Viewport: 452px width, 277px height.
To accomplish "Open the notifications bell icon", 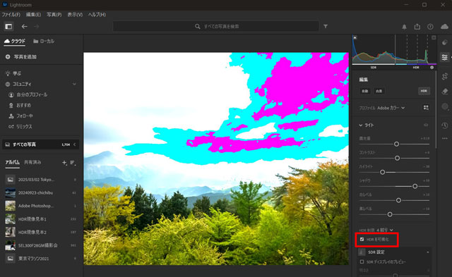I will coord(404,27).
